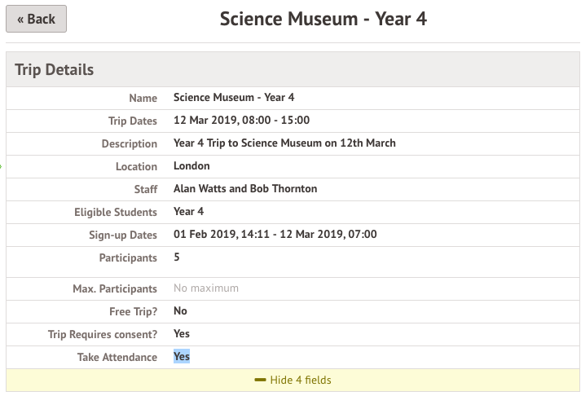The image size is (581, 396).
Task: Click the Take Attendance label
Action: point(117,357)
